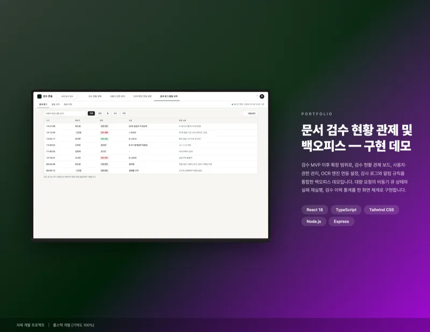This screenshot has width=430, height=332.
Task: Click the 11:40:55 log row timestamp
Action: (51, 152)
